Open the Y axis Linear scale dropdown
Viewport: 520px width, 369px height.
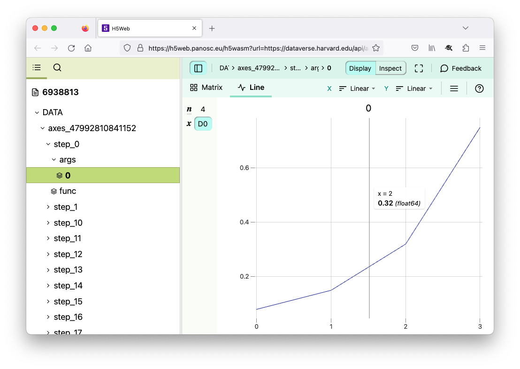tap(414, 89)
